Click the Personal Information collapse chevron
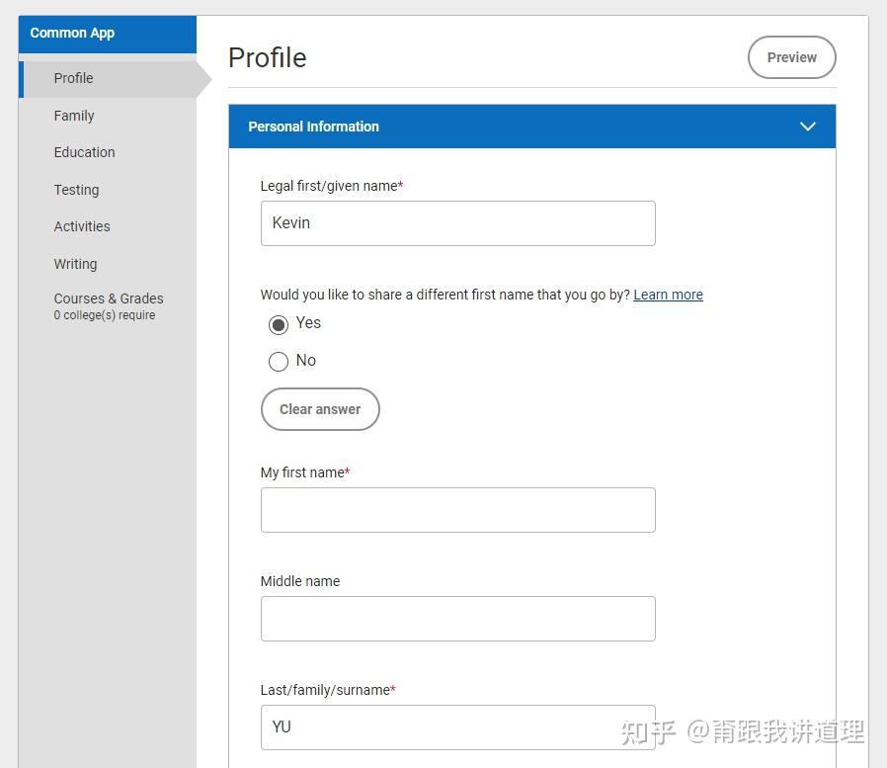The image size is (887, 768). pos(808,127)
